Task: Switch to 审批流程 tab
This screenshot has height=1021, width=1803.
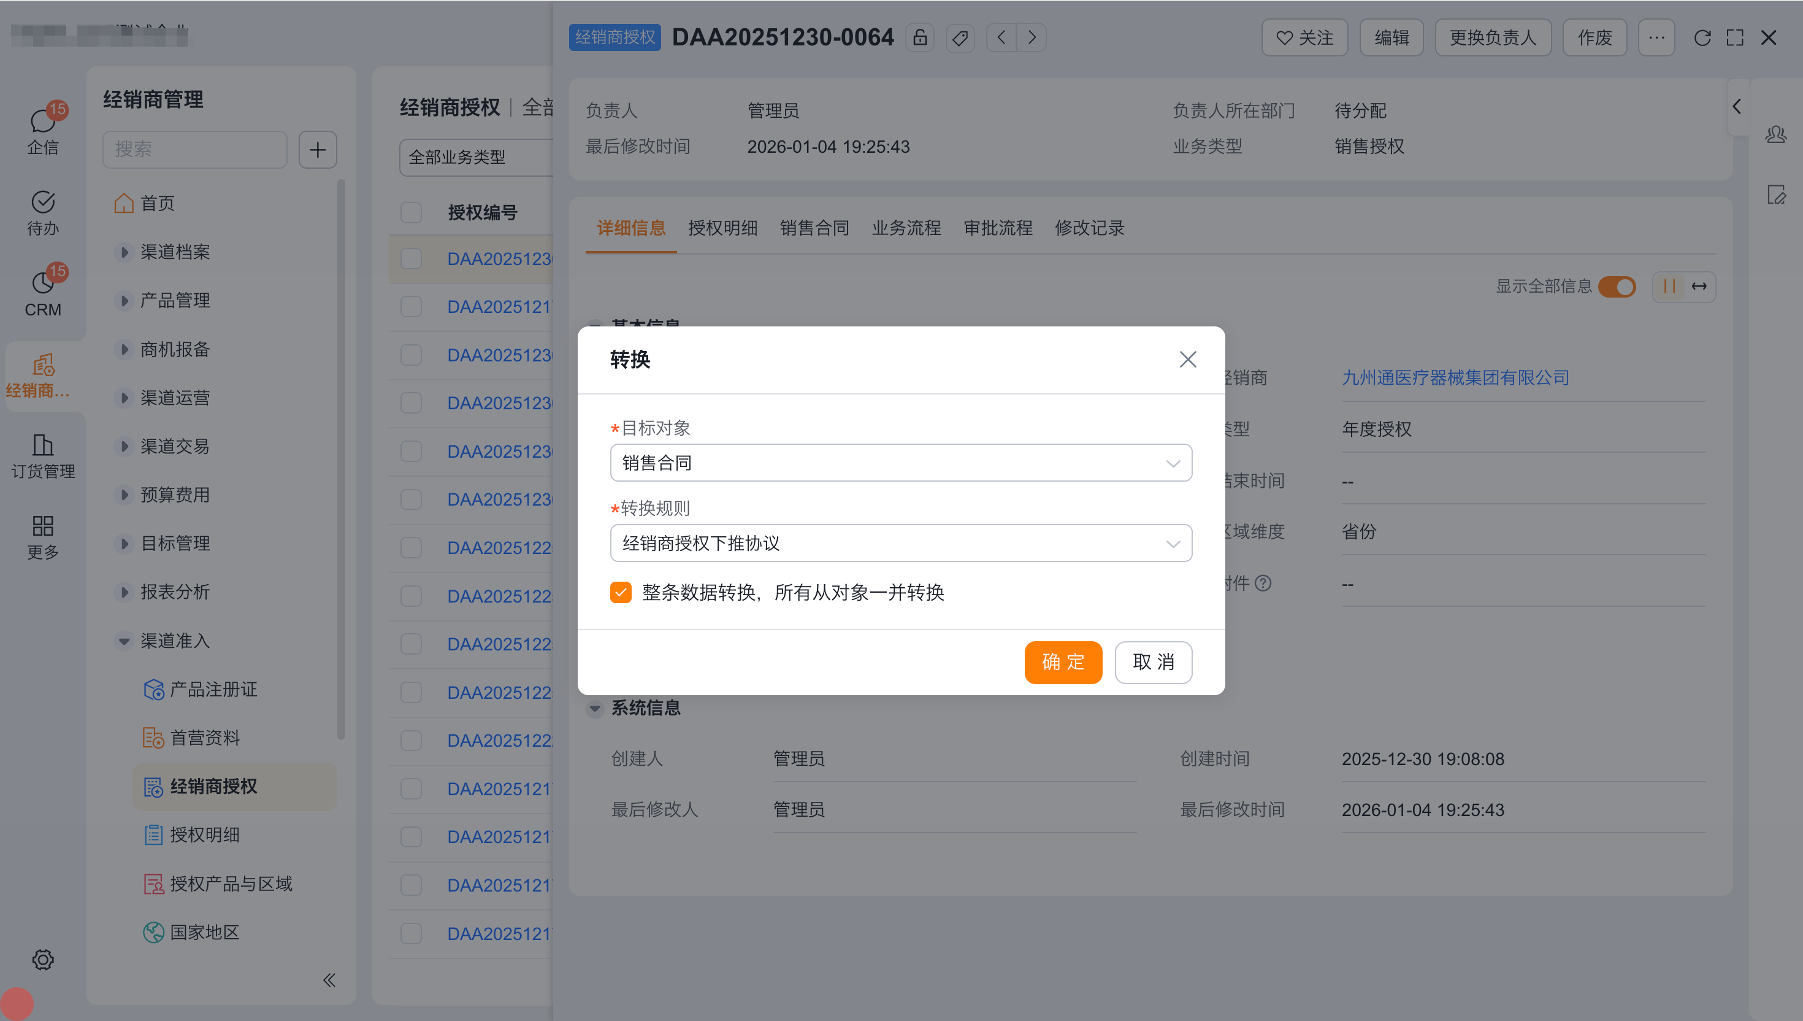Action: coord(997,228)
